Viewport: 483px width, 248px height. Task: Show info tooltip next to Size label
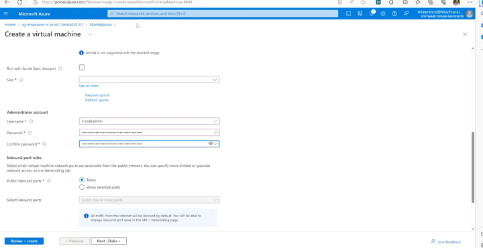pos(21,80)
